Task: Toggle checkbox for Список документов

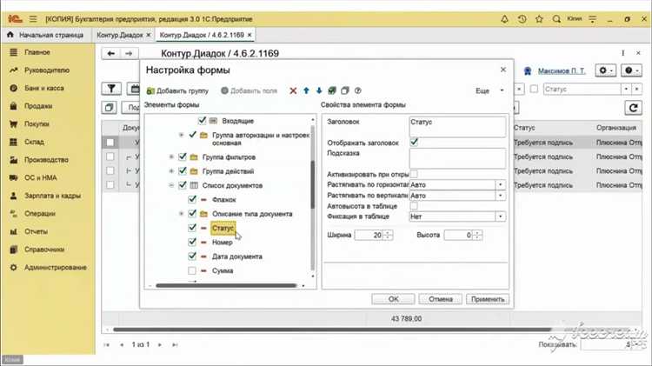Action: [183, 185]
